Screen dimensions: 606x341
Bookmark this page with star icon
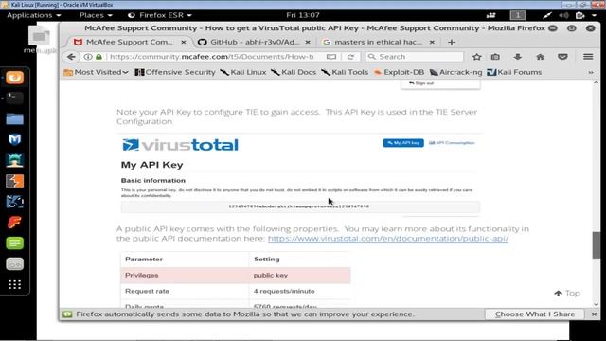[477, 57]
